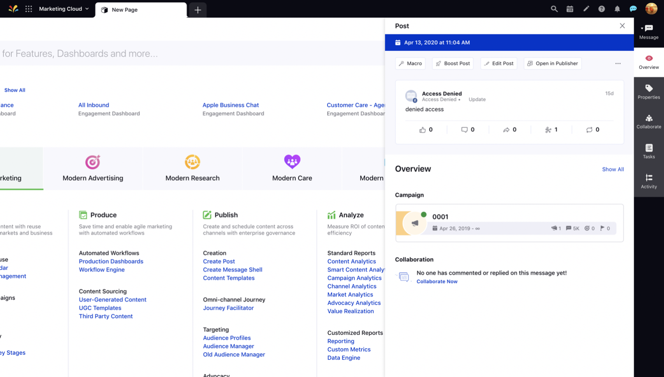Click Collaborate Now link
The height and width of the screenshot is (377, 664).
[437, 281]
